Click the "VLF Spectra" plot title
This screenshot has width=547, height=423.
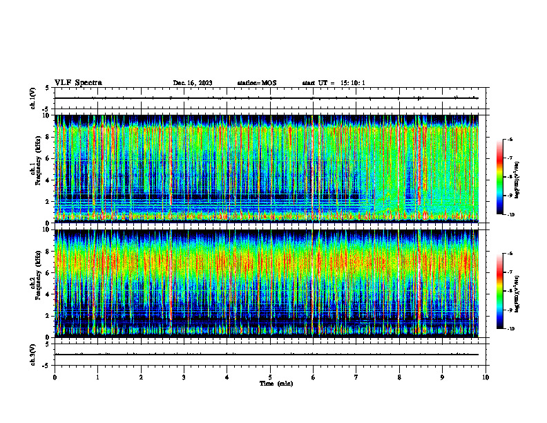78,83
